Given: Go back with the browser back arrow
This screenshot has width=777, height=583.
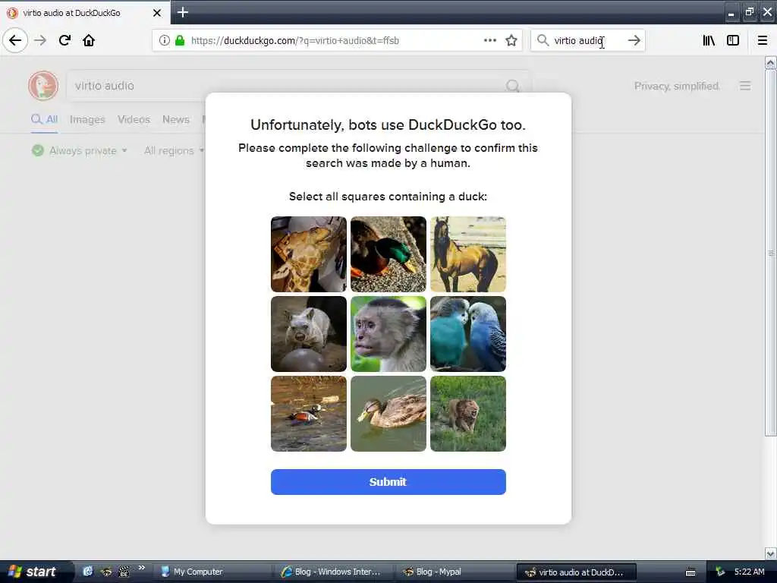Looking at the screenshot, I should point(15,40).
